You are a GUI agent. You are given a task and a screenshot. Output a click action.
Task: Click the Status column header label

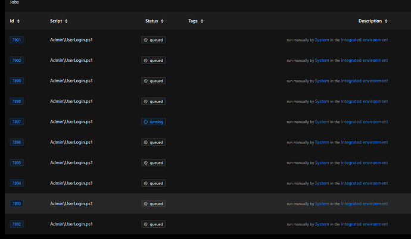[x=152, y=21]
